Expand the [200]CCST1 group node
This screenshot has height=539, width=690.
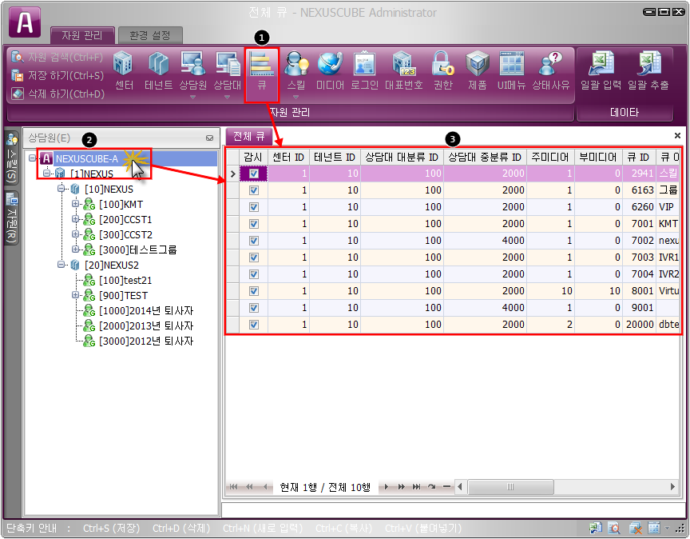coord(76,218)
